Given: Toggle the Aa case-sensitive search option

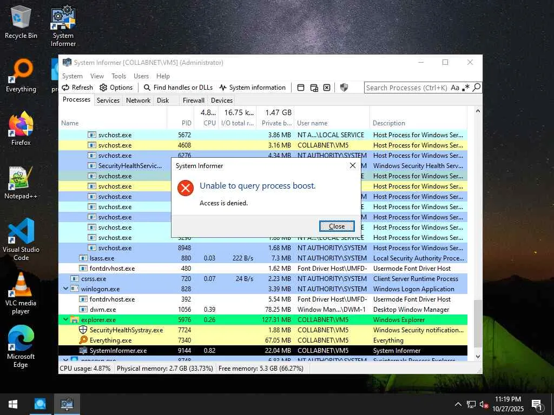Looking at the screenshot, I should coord(454,88).
